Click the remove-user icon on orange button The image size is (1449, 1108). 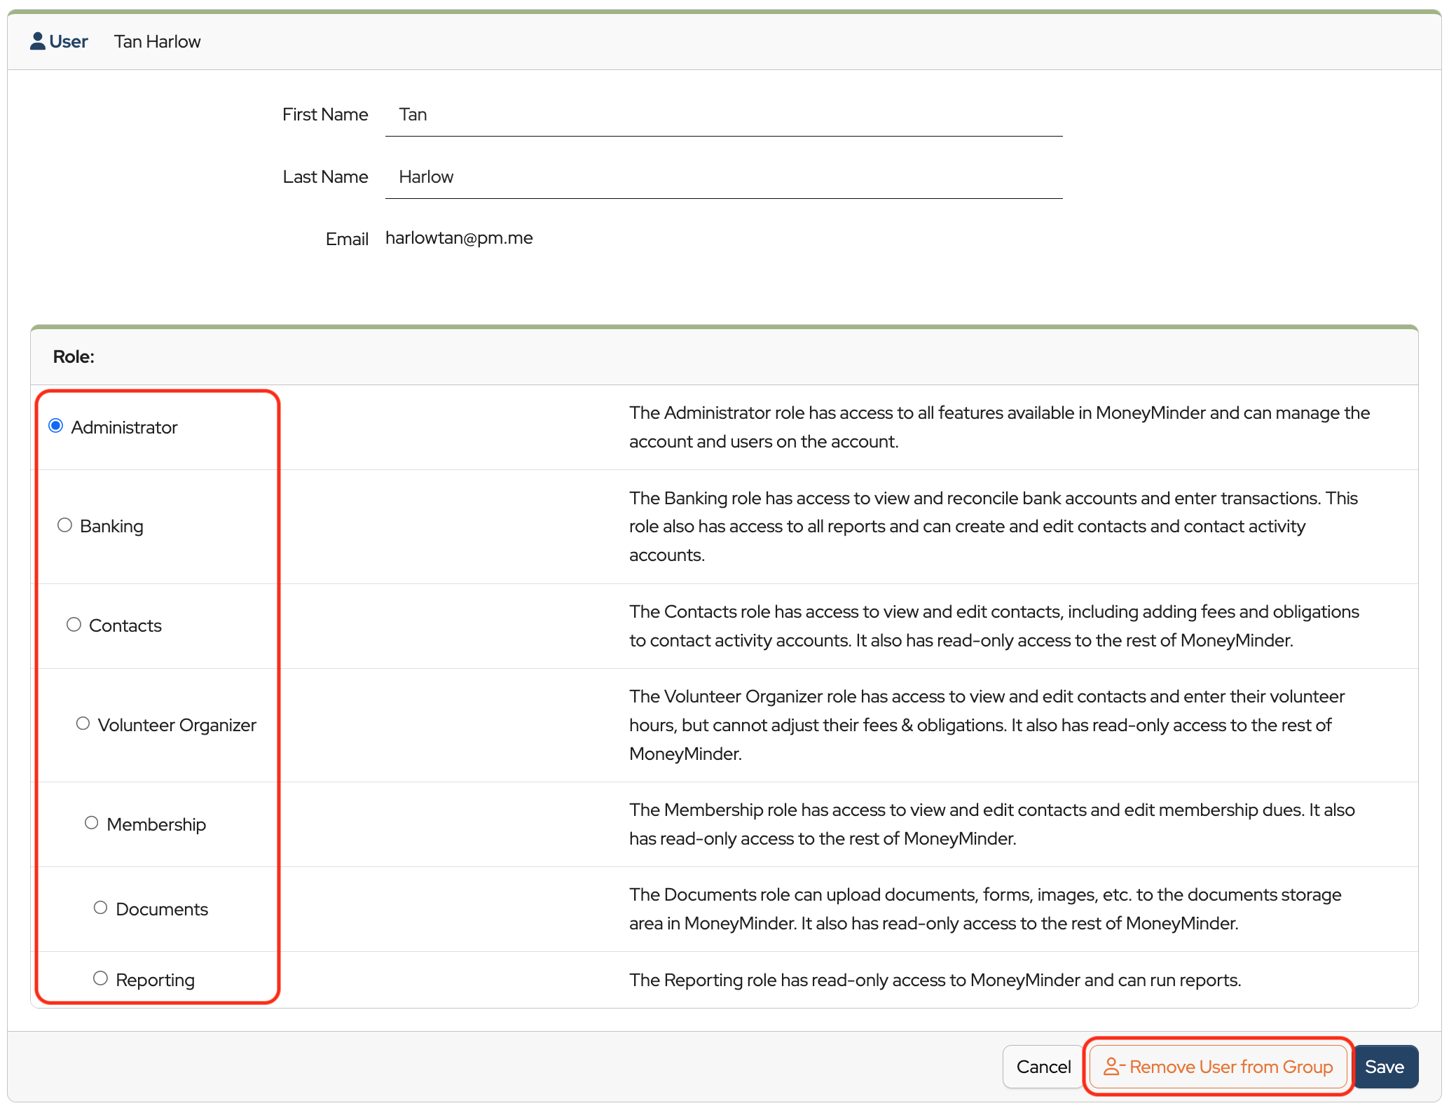click(1113, 1067)
